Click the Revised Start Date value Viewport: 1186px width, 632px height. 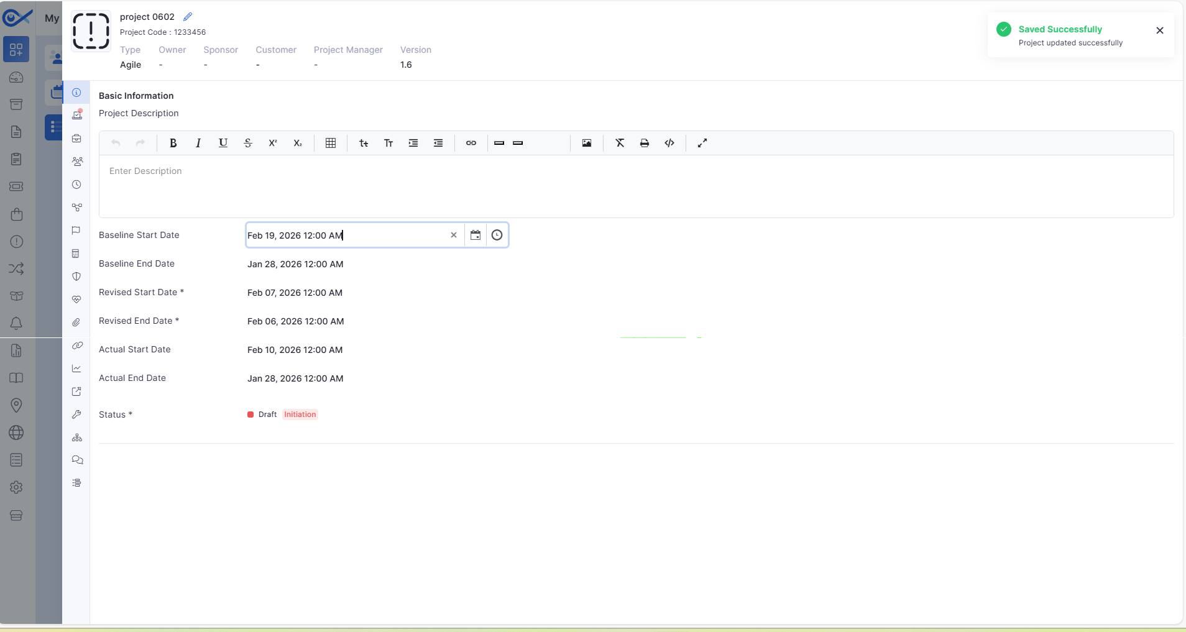(x=295, y=293)
